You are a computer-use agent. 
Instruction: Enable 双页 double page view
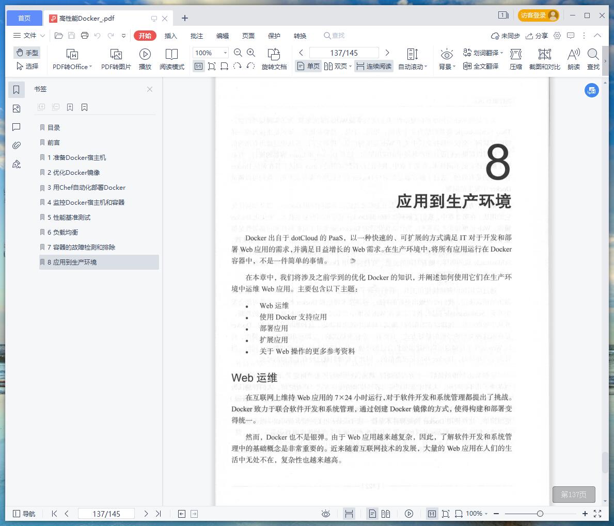click(338, 66)
